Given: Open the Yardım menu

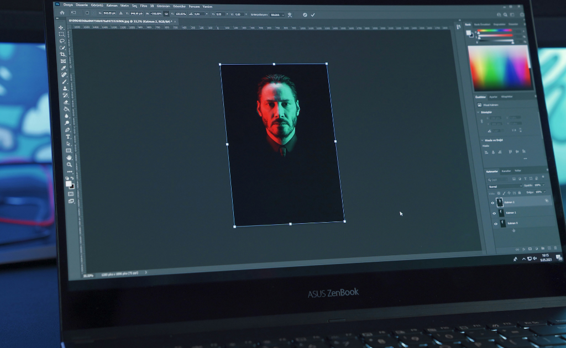Looking at the screenshot, I should click(x=207, y=7).
